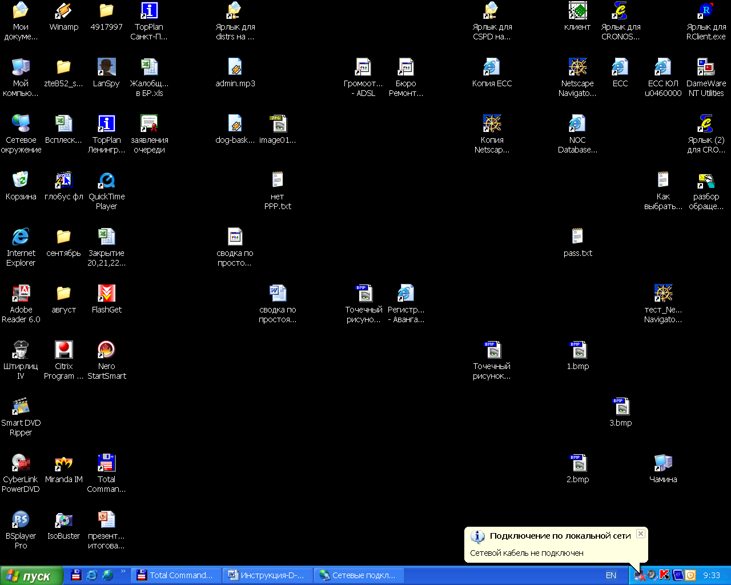Open the NOC Database shortcut
This screenshot has height=585, width=731.
click(577, 134)
